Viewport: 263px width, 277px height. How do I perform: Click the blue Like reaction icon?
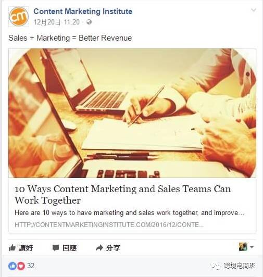point(12,266)
